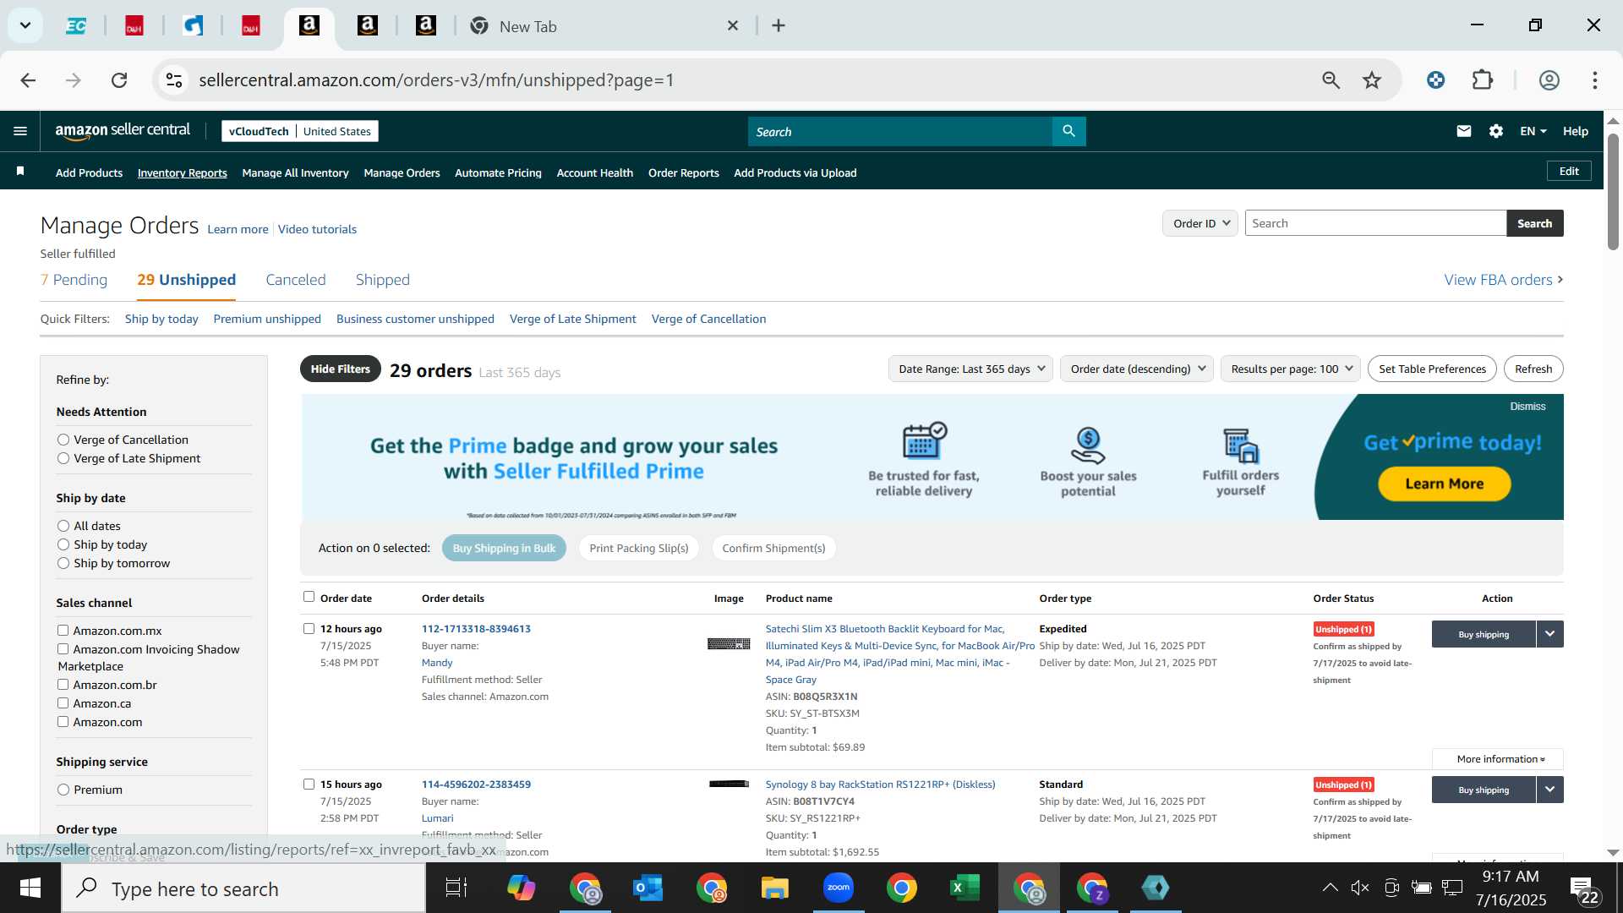The image size is (1623, 913).
Task: Open Task View in taskbar
Action: click(x=456, y=888)
